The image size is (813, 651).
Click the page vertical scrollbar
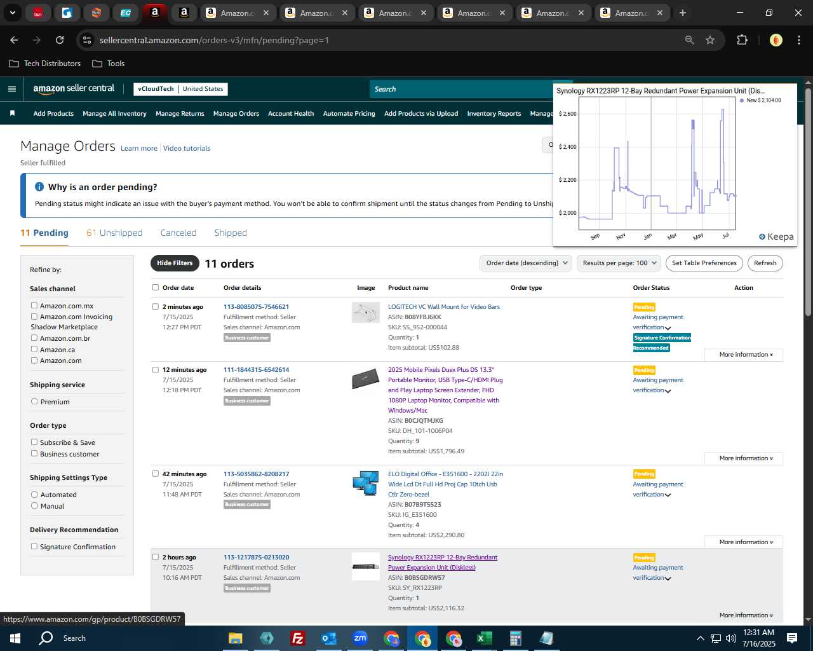click(808, 202)
